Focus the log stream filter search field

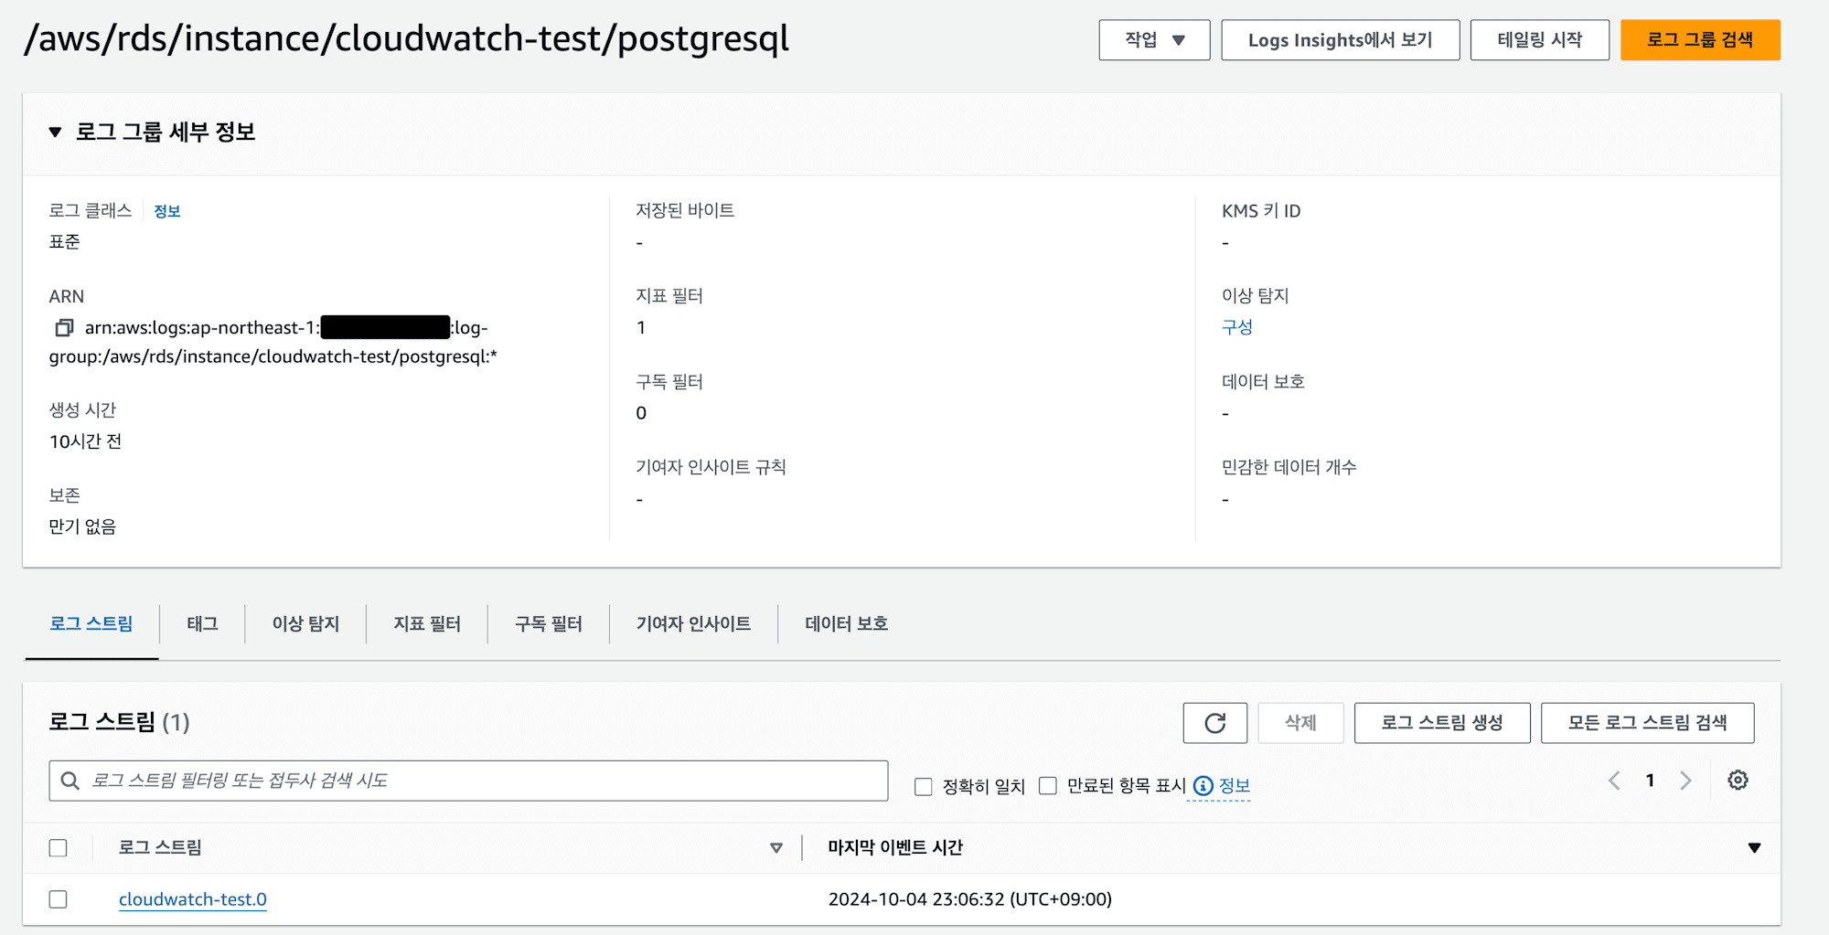468,781
